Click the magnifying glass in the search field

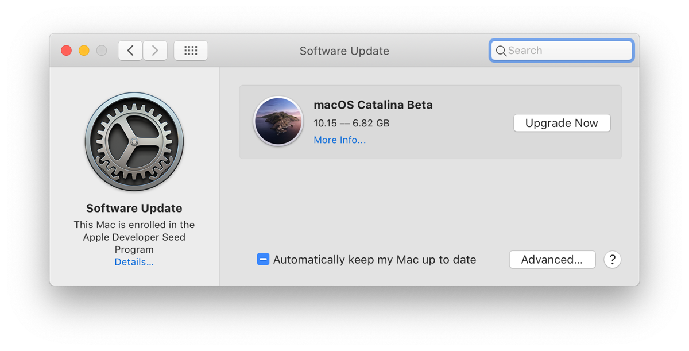pyautogui.click(x=501, y=51)
